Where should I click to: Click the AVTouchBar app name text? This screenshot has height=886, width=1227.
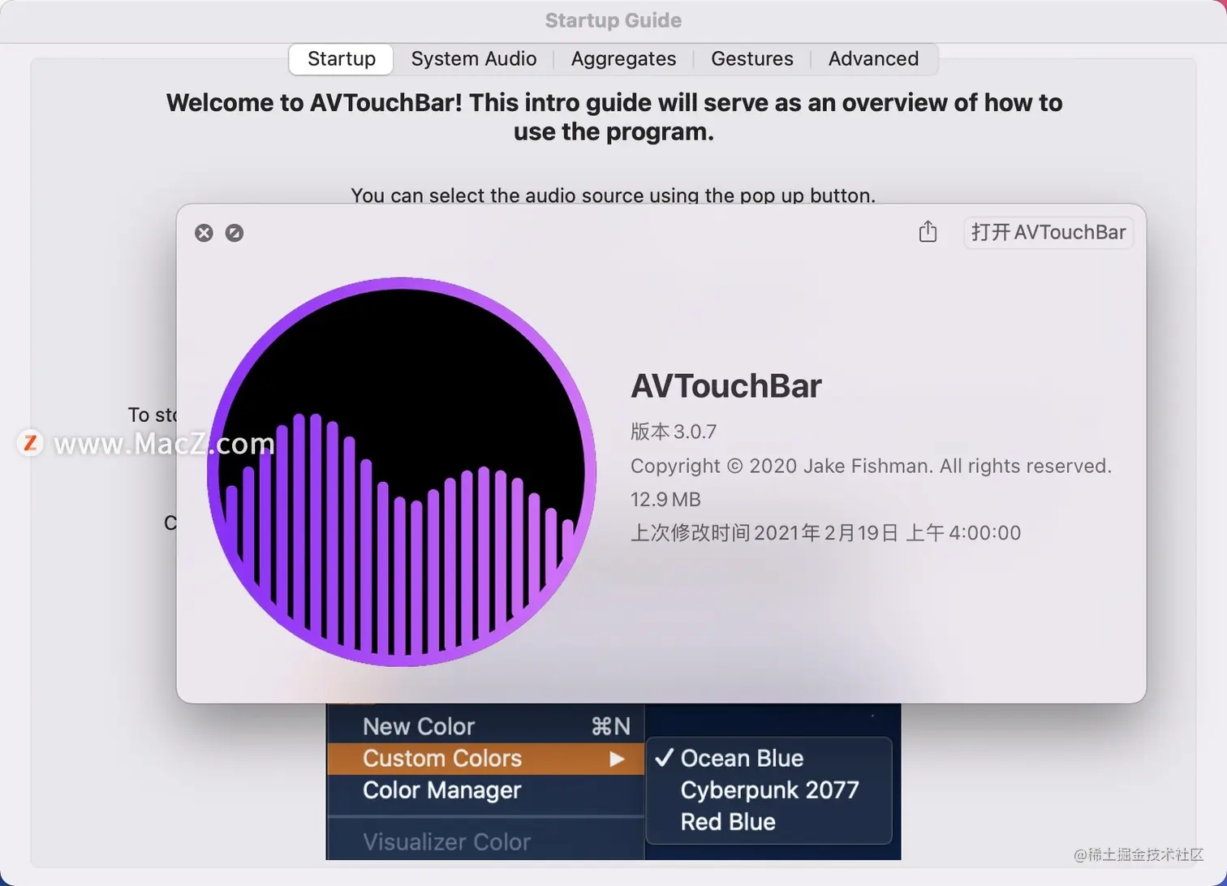pos(726,386)
